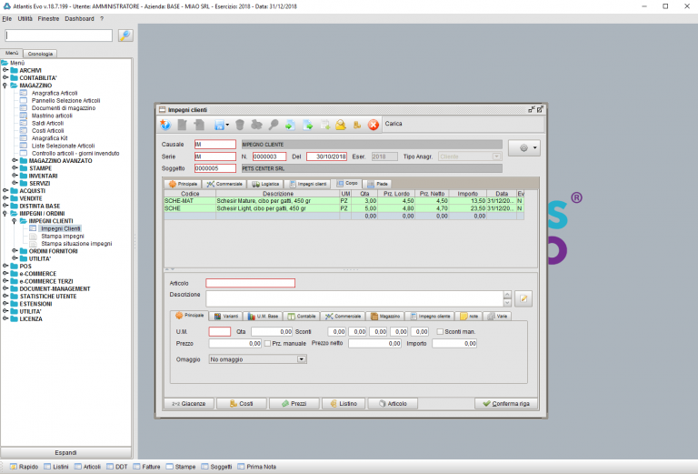This screenshot has width=698, height=474.
Task: Expand the CONTABILITA' folder
Action: [5, 77]
